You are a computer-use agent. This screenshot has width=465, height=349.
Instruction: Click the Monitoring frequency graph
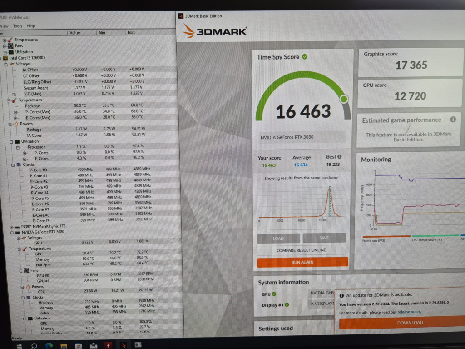click(x=412, y=200)
